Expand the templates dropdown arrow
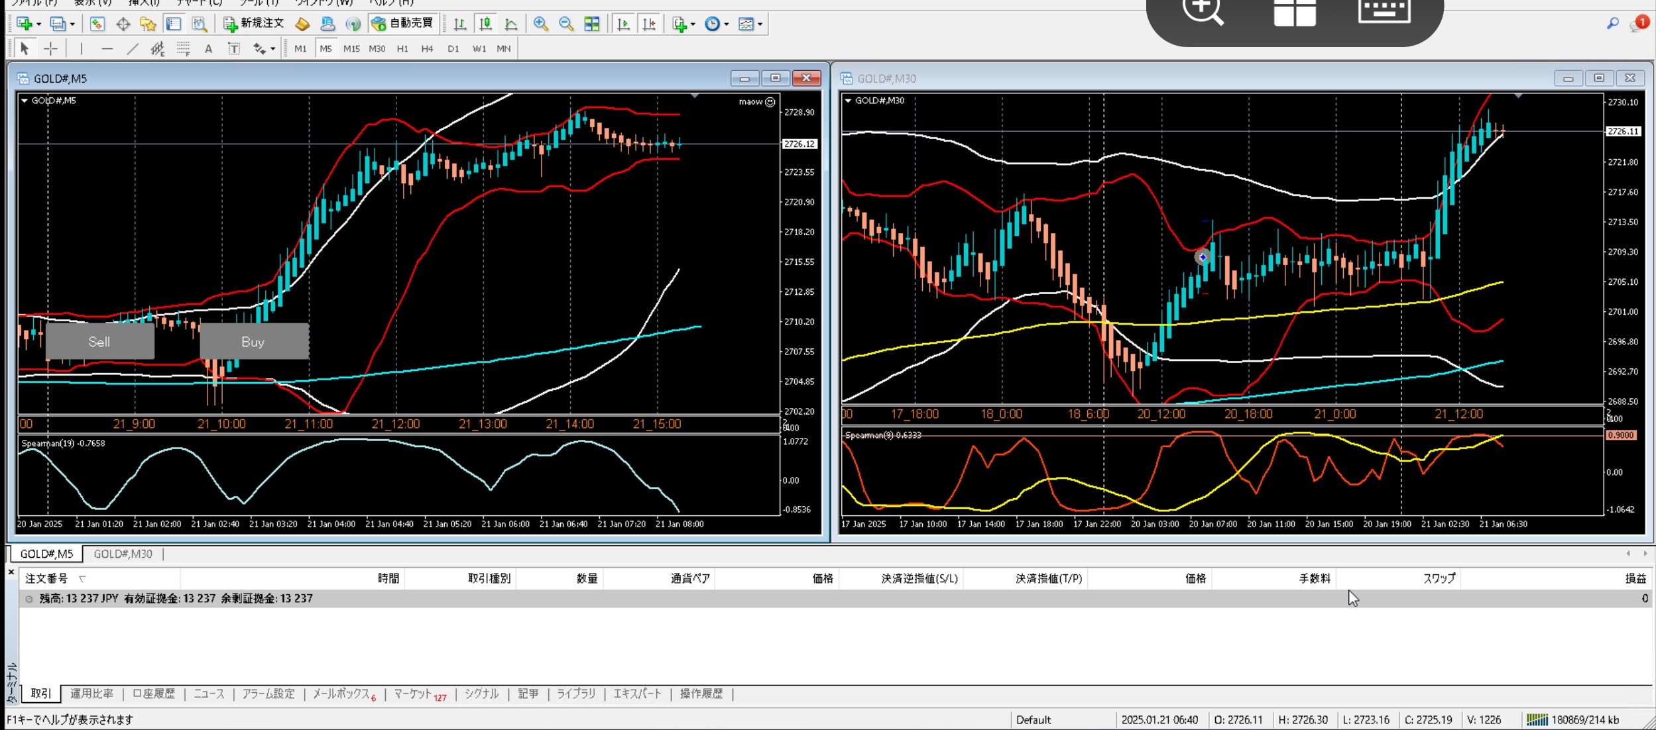Viewport: 1656px width, 730px height. click(x=760, y=25)
